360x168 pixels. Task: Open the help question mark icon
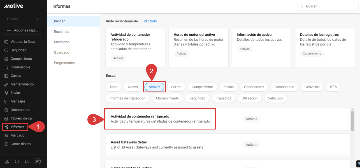[17, 162]
